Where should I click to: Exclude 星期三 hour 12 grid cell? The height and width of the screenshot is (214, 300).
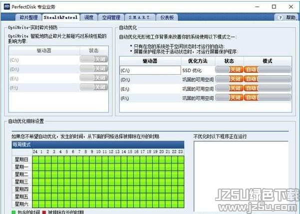coord(111,182)
